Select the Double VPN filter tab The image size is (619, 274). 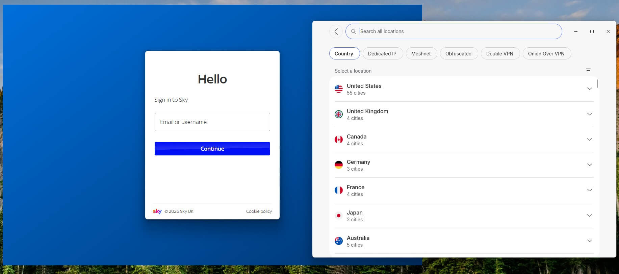pyautogui.click(x=500, y=54)
